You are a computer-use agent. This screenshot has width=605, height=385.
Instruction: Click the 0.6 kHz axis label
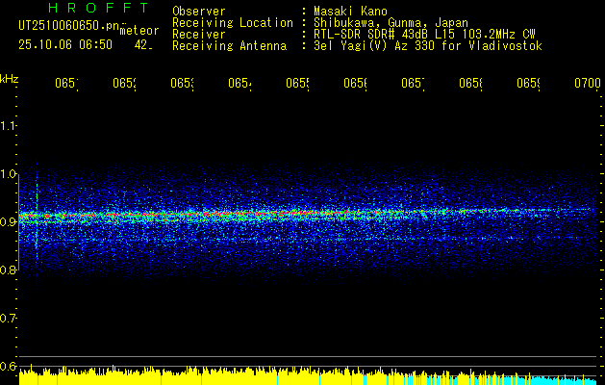[8, 366]
